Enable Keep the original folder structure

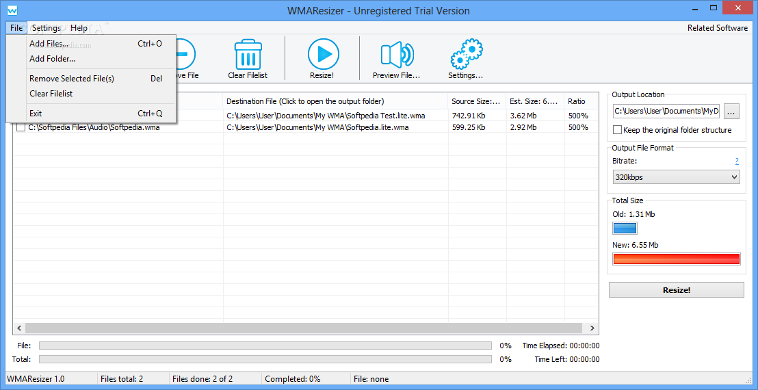coord(617,130)
